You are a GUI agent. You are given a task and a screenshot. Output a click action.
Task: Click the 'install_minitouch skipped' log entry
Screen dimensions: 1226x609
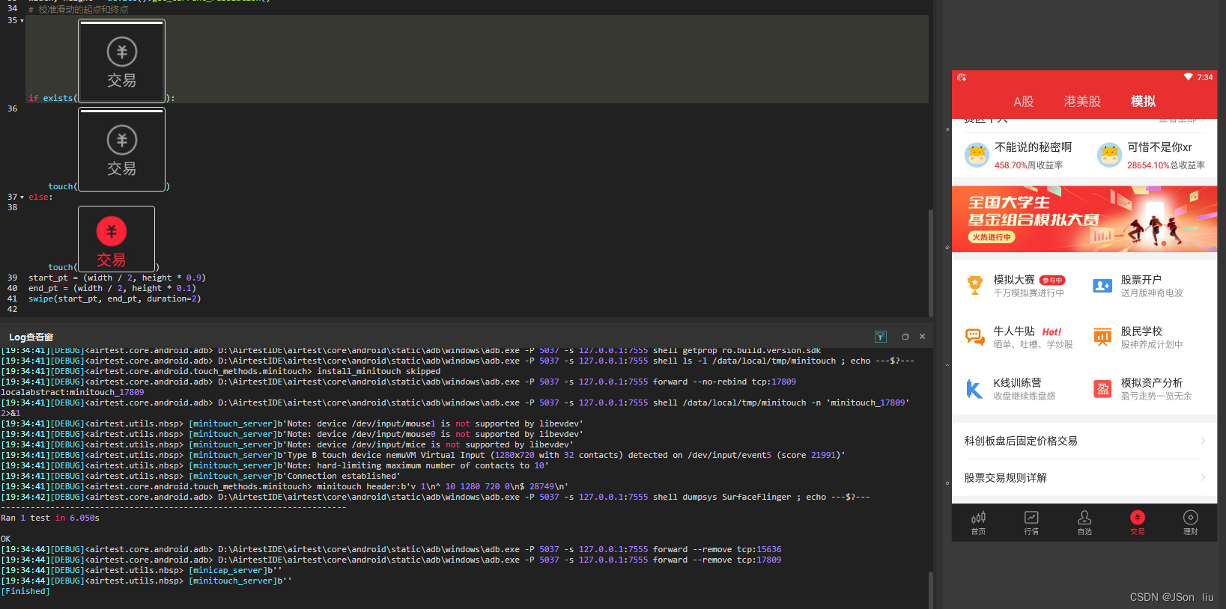tap(221, 371)
